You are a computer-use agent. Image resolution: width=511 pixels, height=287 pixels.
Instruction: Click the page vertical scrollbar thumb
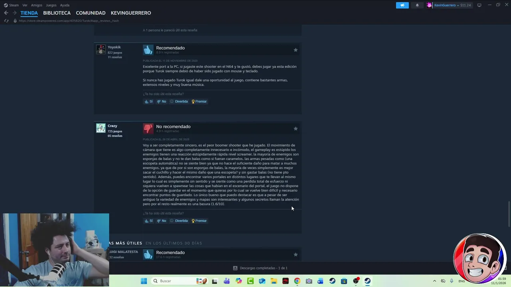tap(509, 214)
